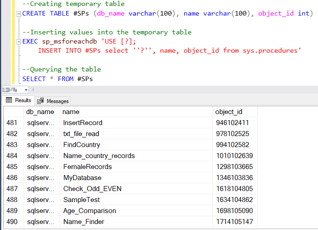Viewport: 318px width, 230px height.
Task: Click object_id value 1714105147
Action: pos(235,222)
